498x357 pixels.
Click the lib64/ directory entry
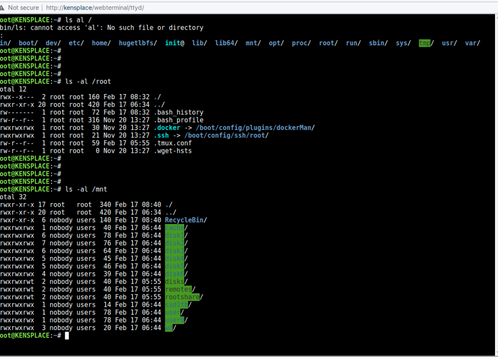[x=226, y=43]
